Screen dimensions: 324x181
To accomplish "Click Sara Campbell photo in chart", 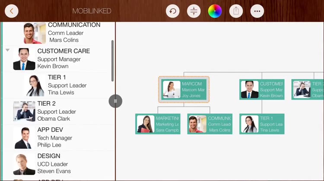I will [x=146, y=124].
